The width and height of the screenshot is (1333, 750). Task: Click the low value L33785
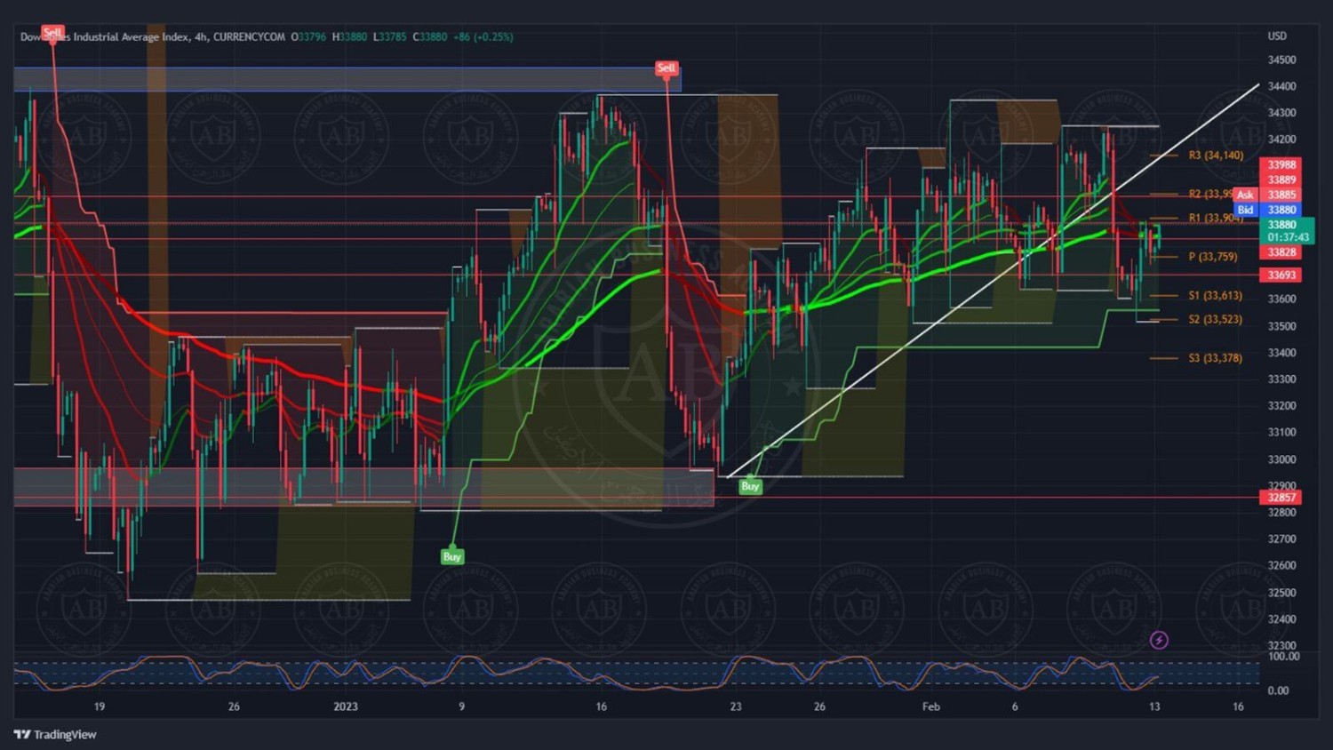click(x=389, y=36)
